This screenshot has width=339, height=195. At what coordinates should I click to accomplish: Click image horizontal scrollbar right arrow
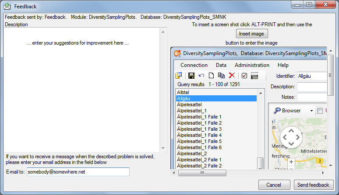point(323,173)
